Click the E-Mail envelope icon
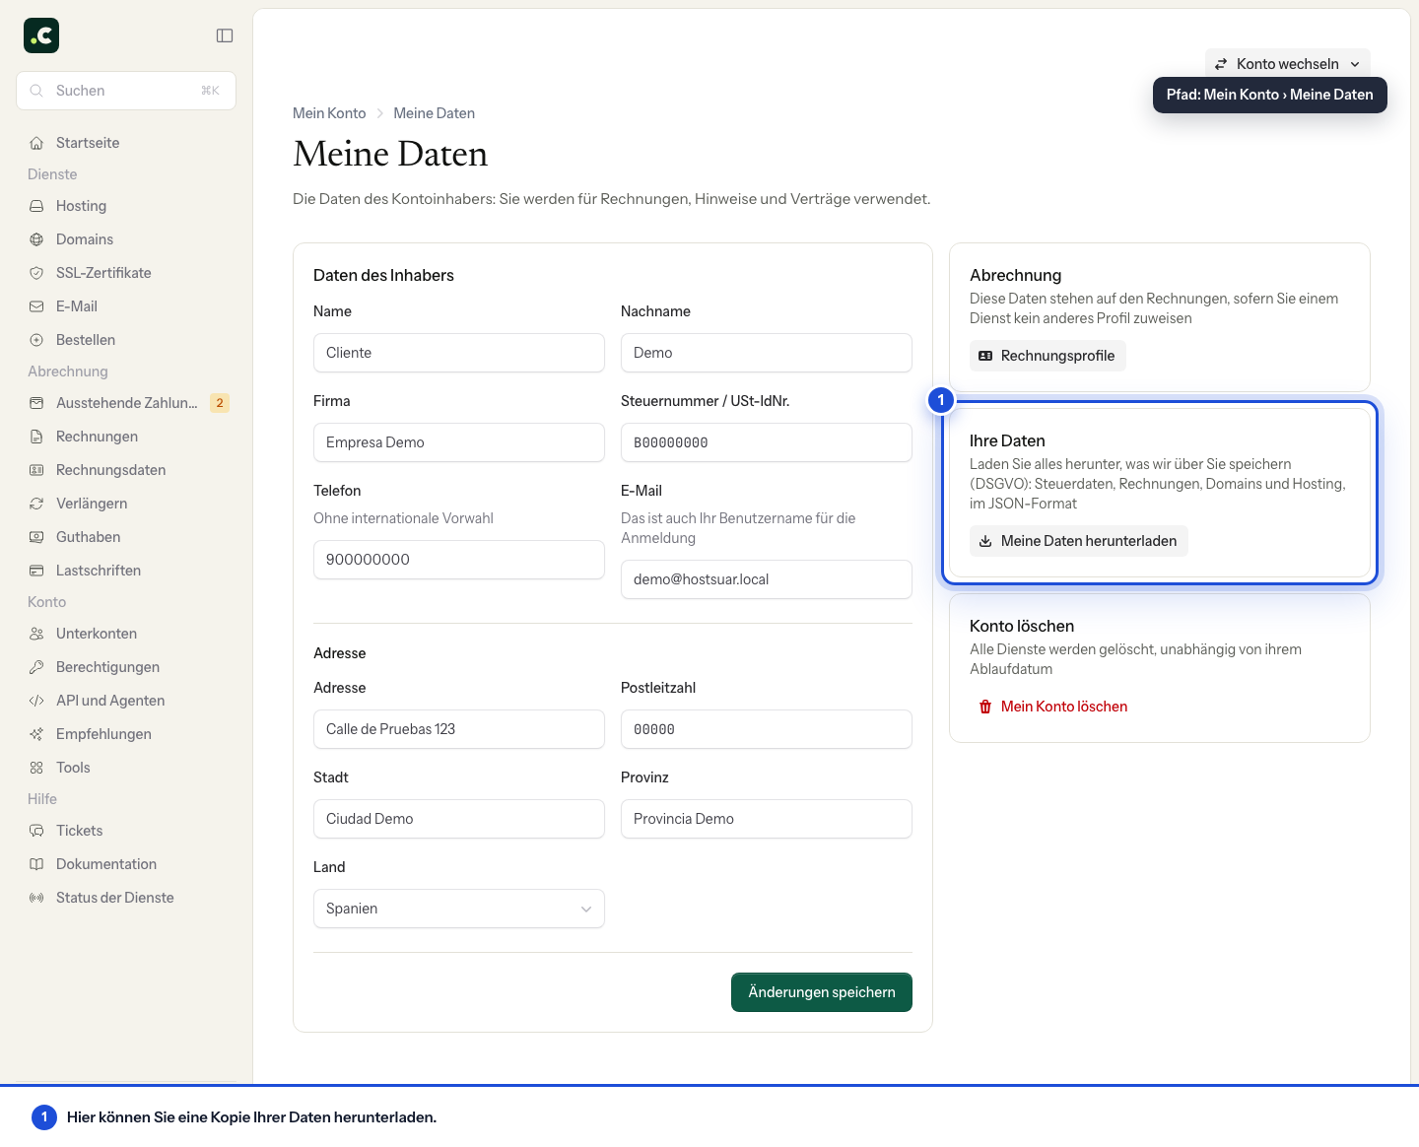The width and height of the screenshot is (1419, 1147). tap(36, 306)
